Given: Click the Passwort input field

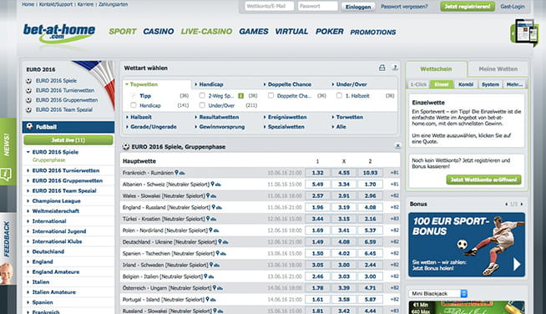Looking at the screenshot, I should coord(317,6).
